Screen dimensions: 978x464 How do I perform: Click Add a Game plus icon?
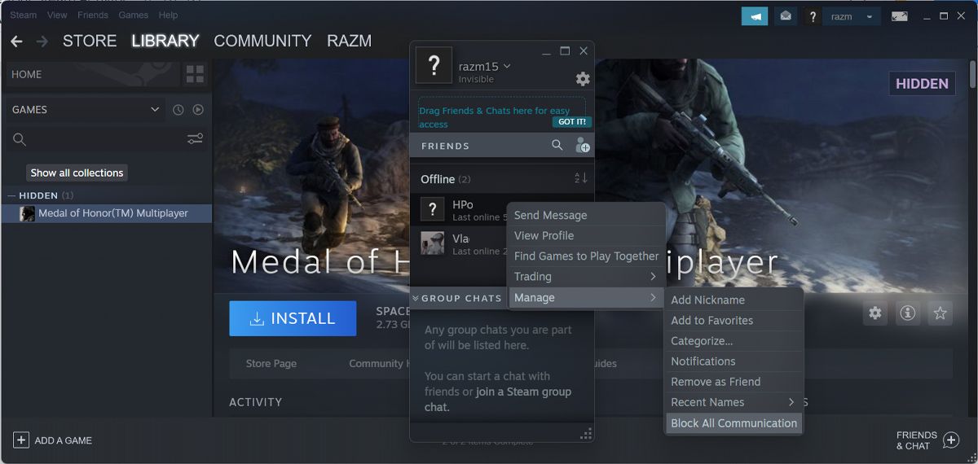pyautogui.click(x=21, y=440)
